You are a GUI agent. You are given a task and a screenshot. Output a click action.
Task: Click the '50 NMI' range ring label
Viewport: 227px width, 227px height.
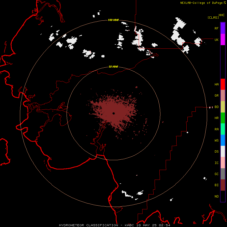tap(113, 67)
